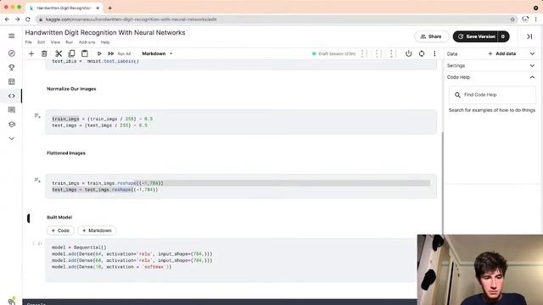Open the compass Explore sidebar icon

coord(11,53)
